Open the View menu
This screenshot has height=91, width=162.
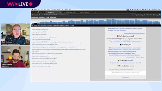coord(45,10)
